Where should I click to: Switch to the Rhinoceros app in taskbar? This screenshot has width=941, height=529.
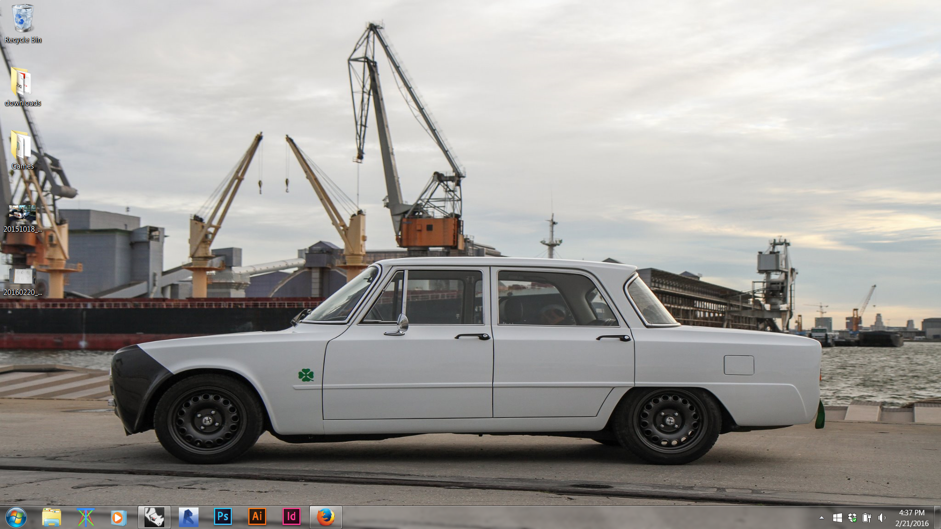point(154,517)
